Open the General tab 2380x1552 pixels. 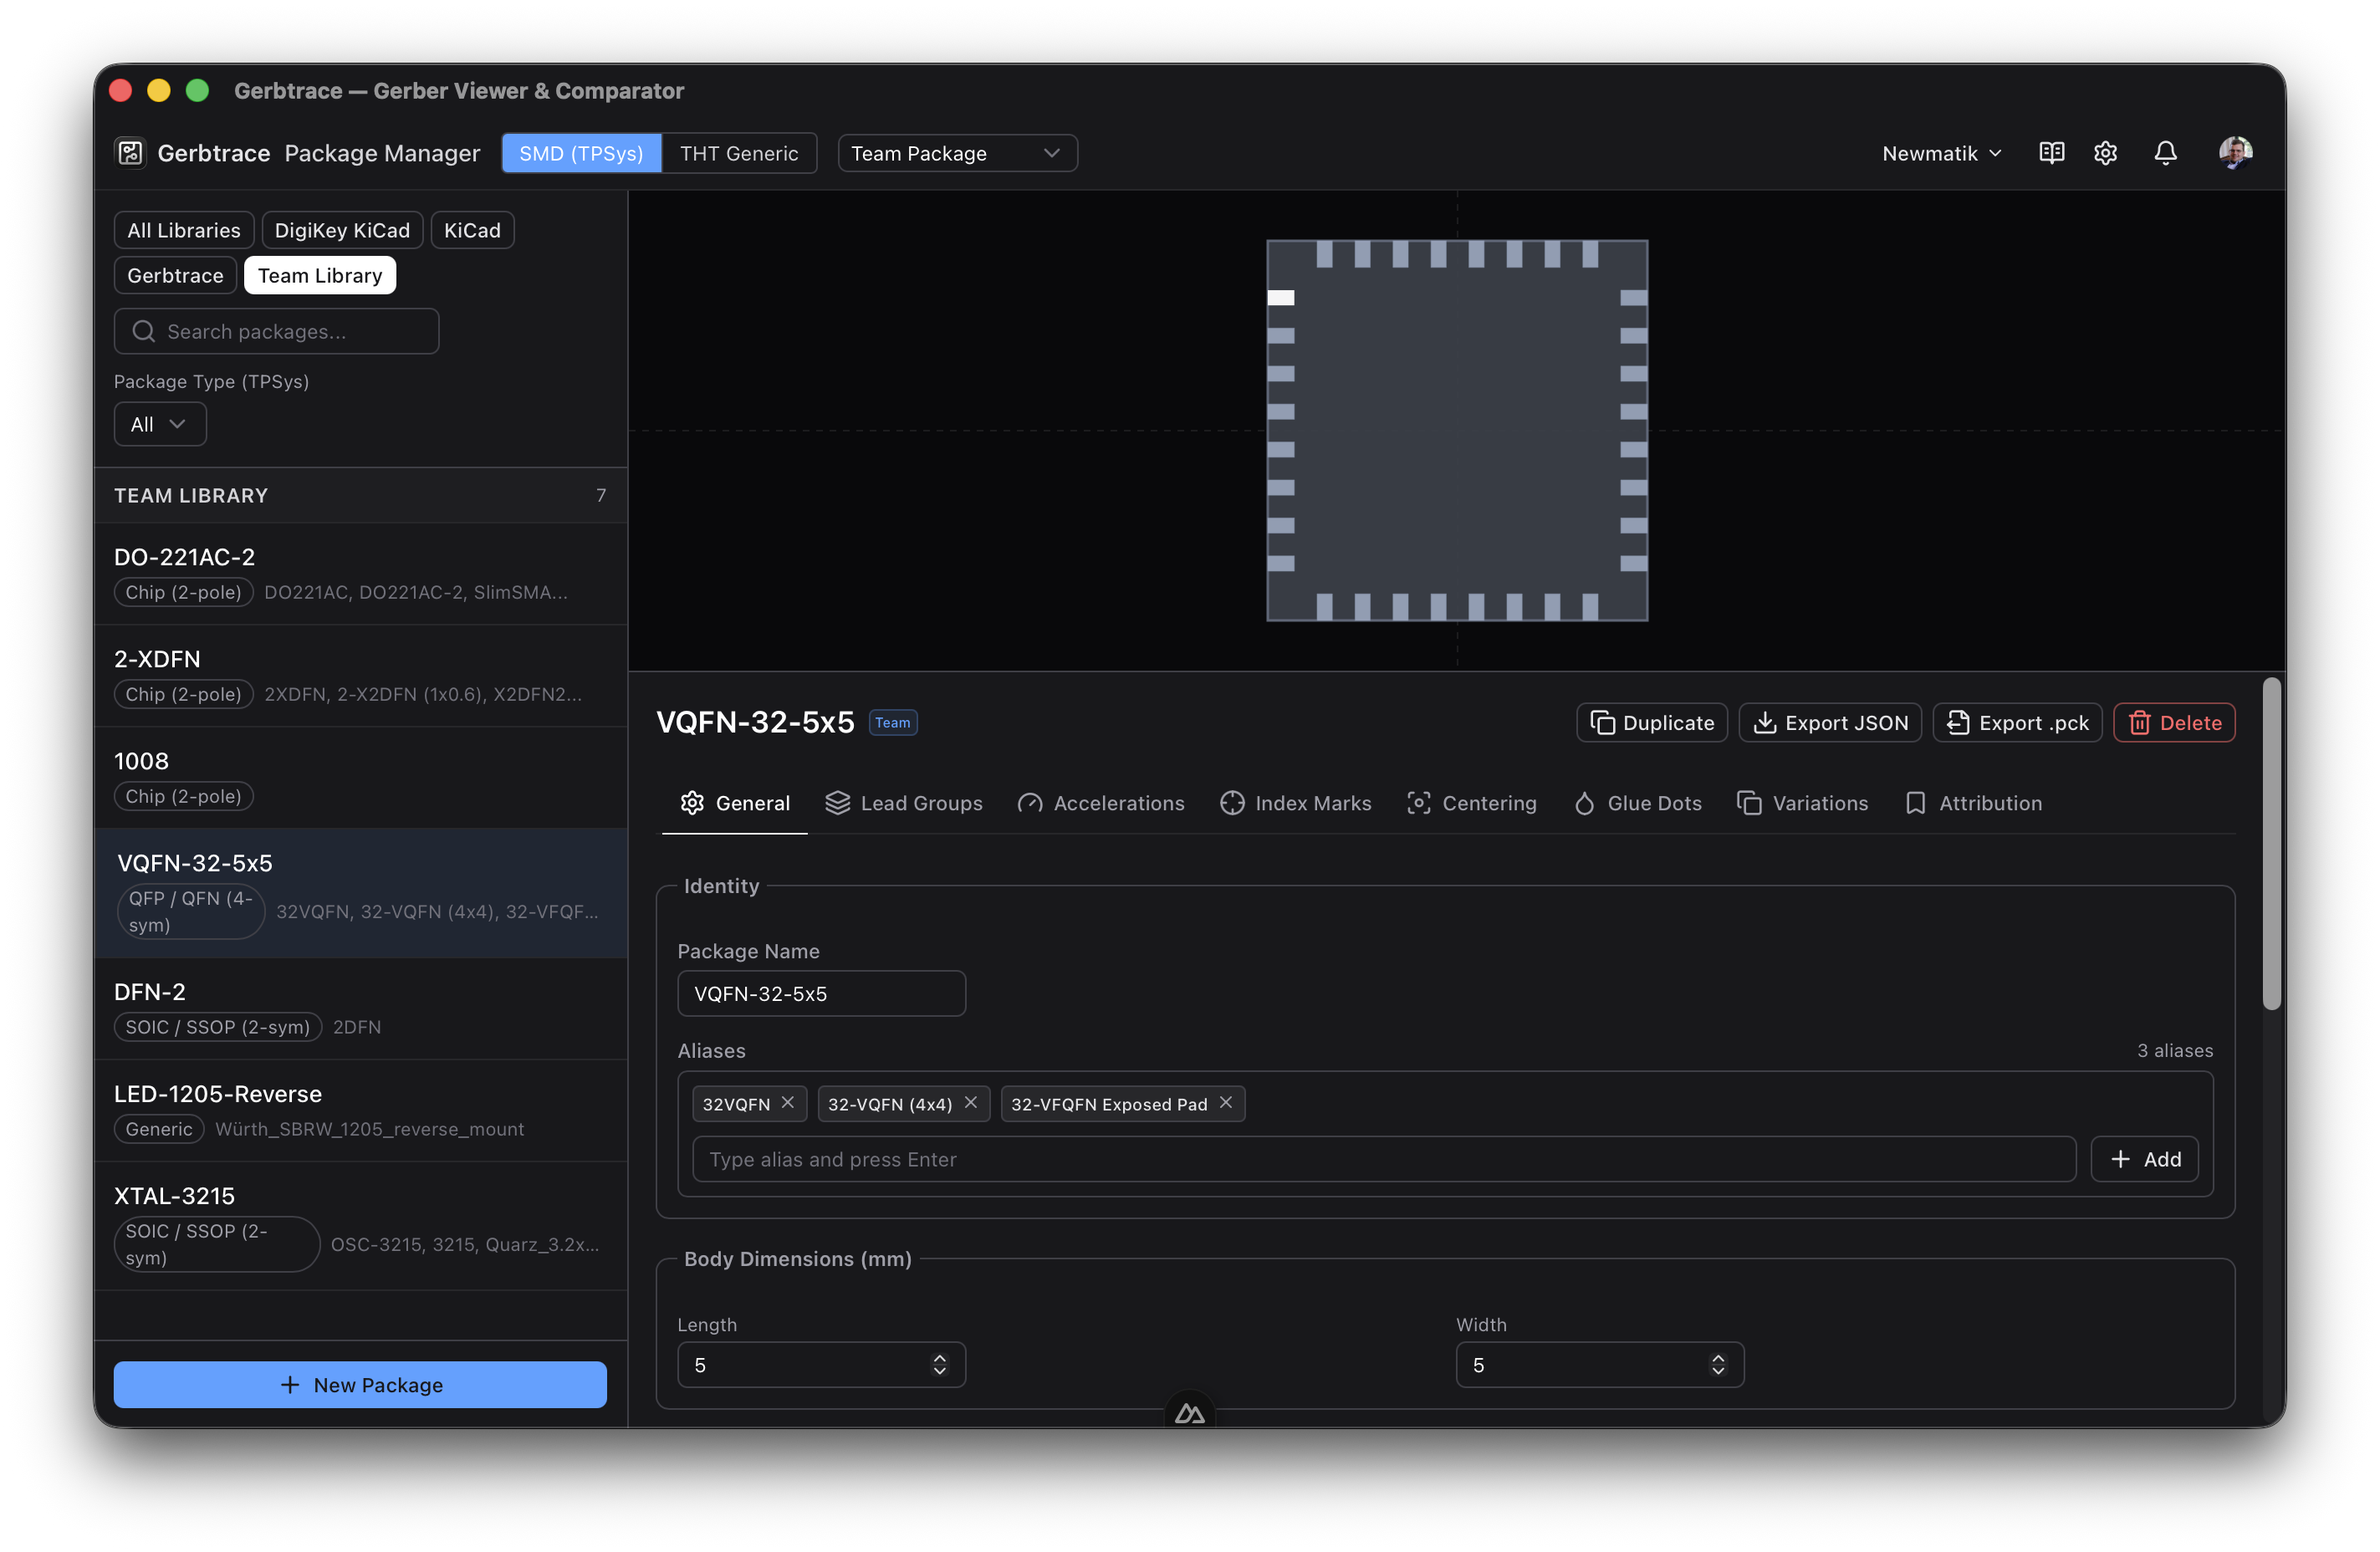(734, 803)
